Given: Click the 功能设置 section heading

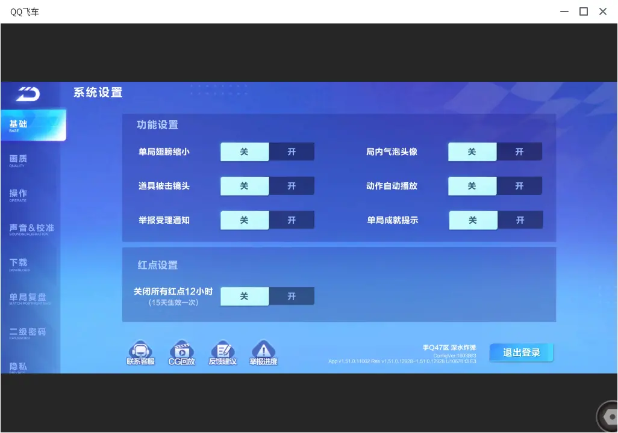Looking at the screenshot, I should 157,124.
